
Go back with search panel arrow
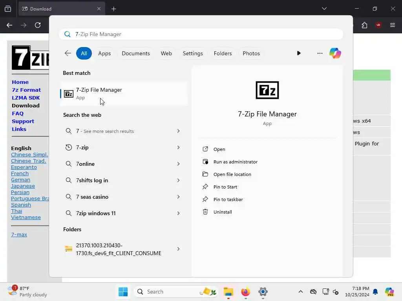click(x=68, y=53)
